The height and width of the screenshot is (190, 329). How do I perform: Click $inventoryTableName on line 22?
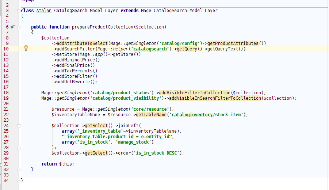pyautogui.click(x=76, y=114)
